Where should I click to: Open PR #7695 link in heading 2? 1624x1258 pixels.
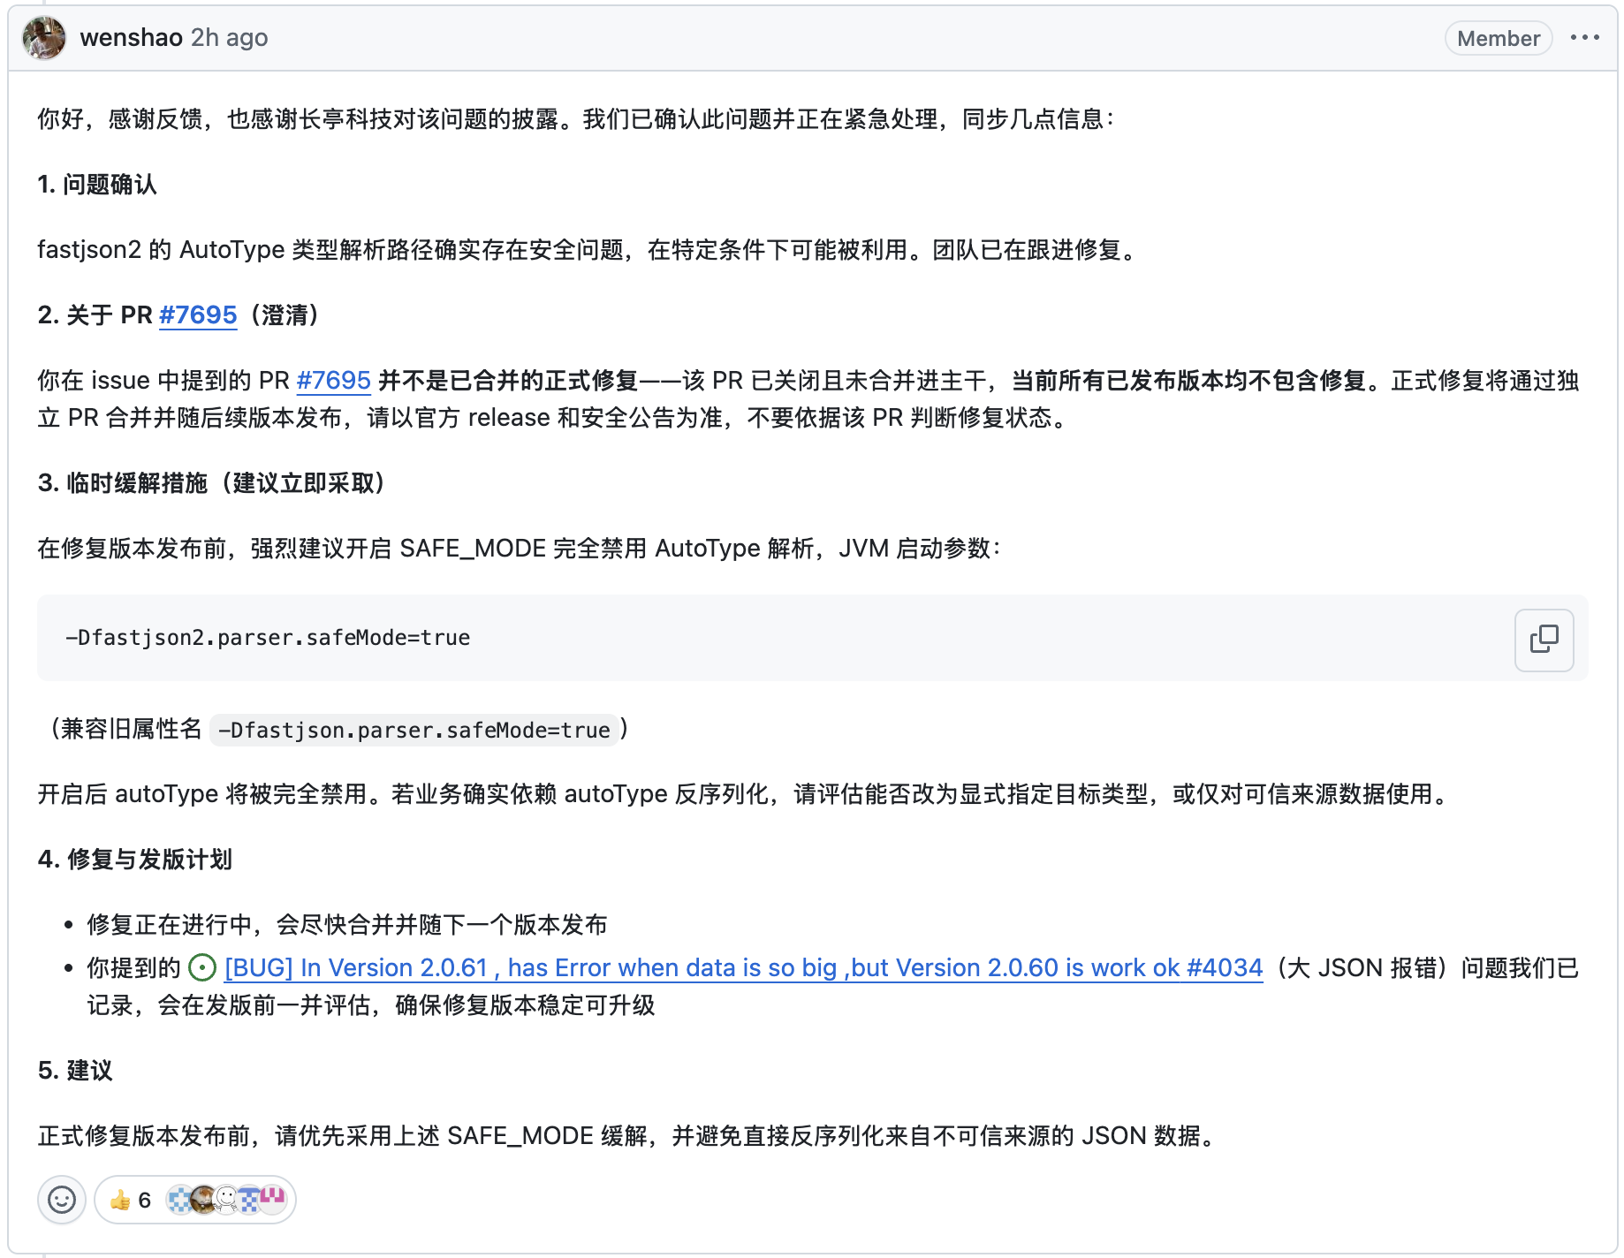click(x=198, y=315)
